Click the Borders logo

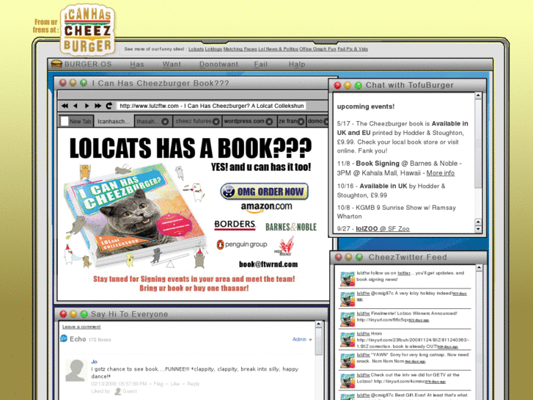pos(235,225)
